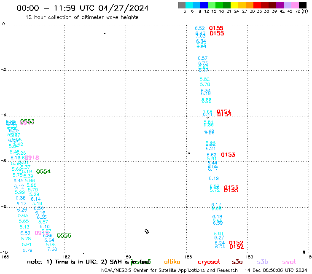
Task: Click the bright red legend swatch
Action: (x=257, y=5)
